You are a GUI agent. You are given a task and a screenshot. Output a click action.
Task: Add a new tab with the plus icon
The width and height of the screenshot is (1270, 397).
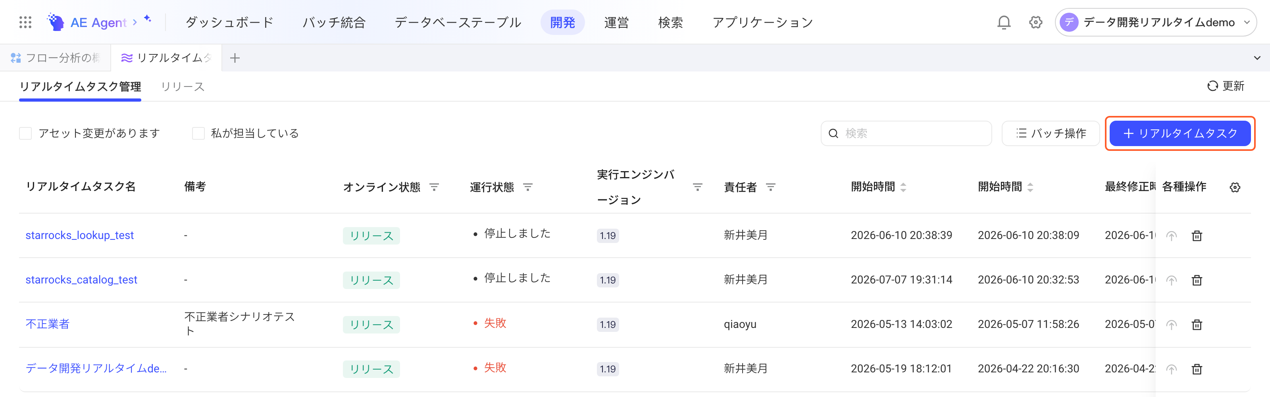pyautogui.click(x=235, y=58)
